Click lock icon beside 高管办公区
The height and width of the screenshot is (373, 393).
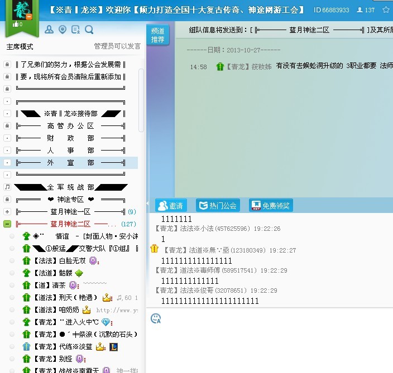(x=7, y=125)
